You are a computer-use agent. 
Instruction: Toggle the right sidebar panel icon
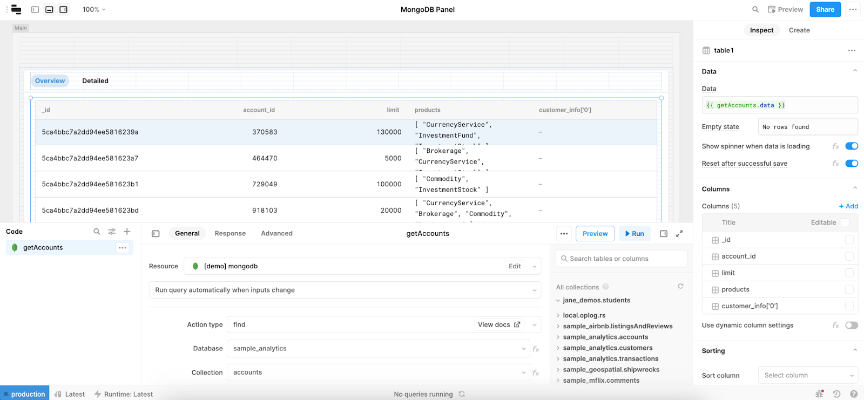64,9
